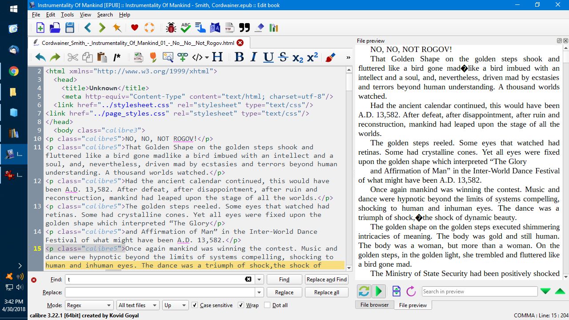Toggle the Case sensitive checkbox
Image resolution: width=569 pixels, height=320 pixels.
tap(195, 305)
